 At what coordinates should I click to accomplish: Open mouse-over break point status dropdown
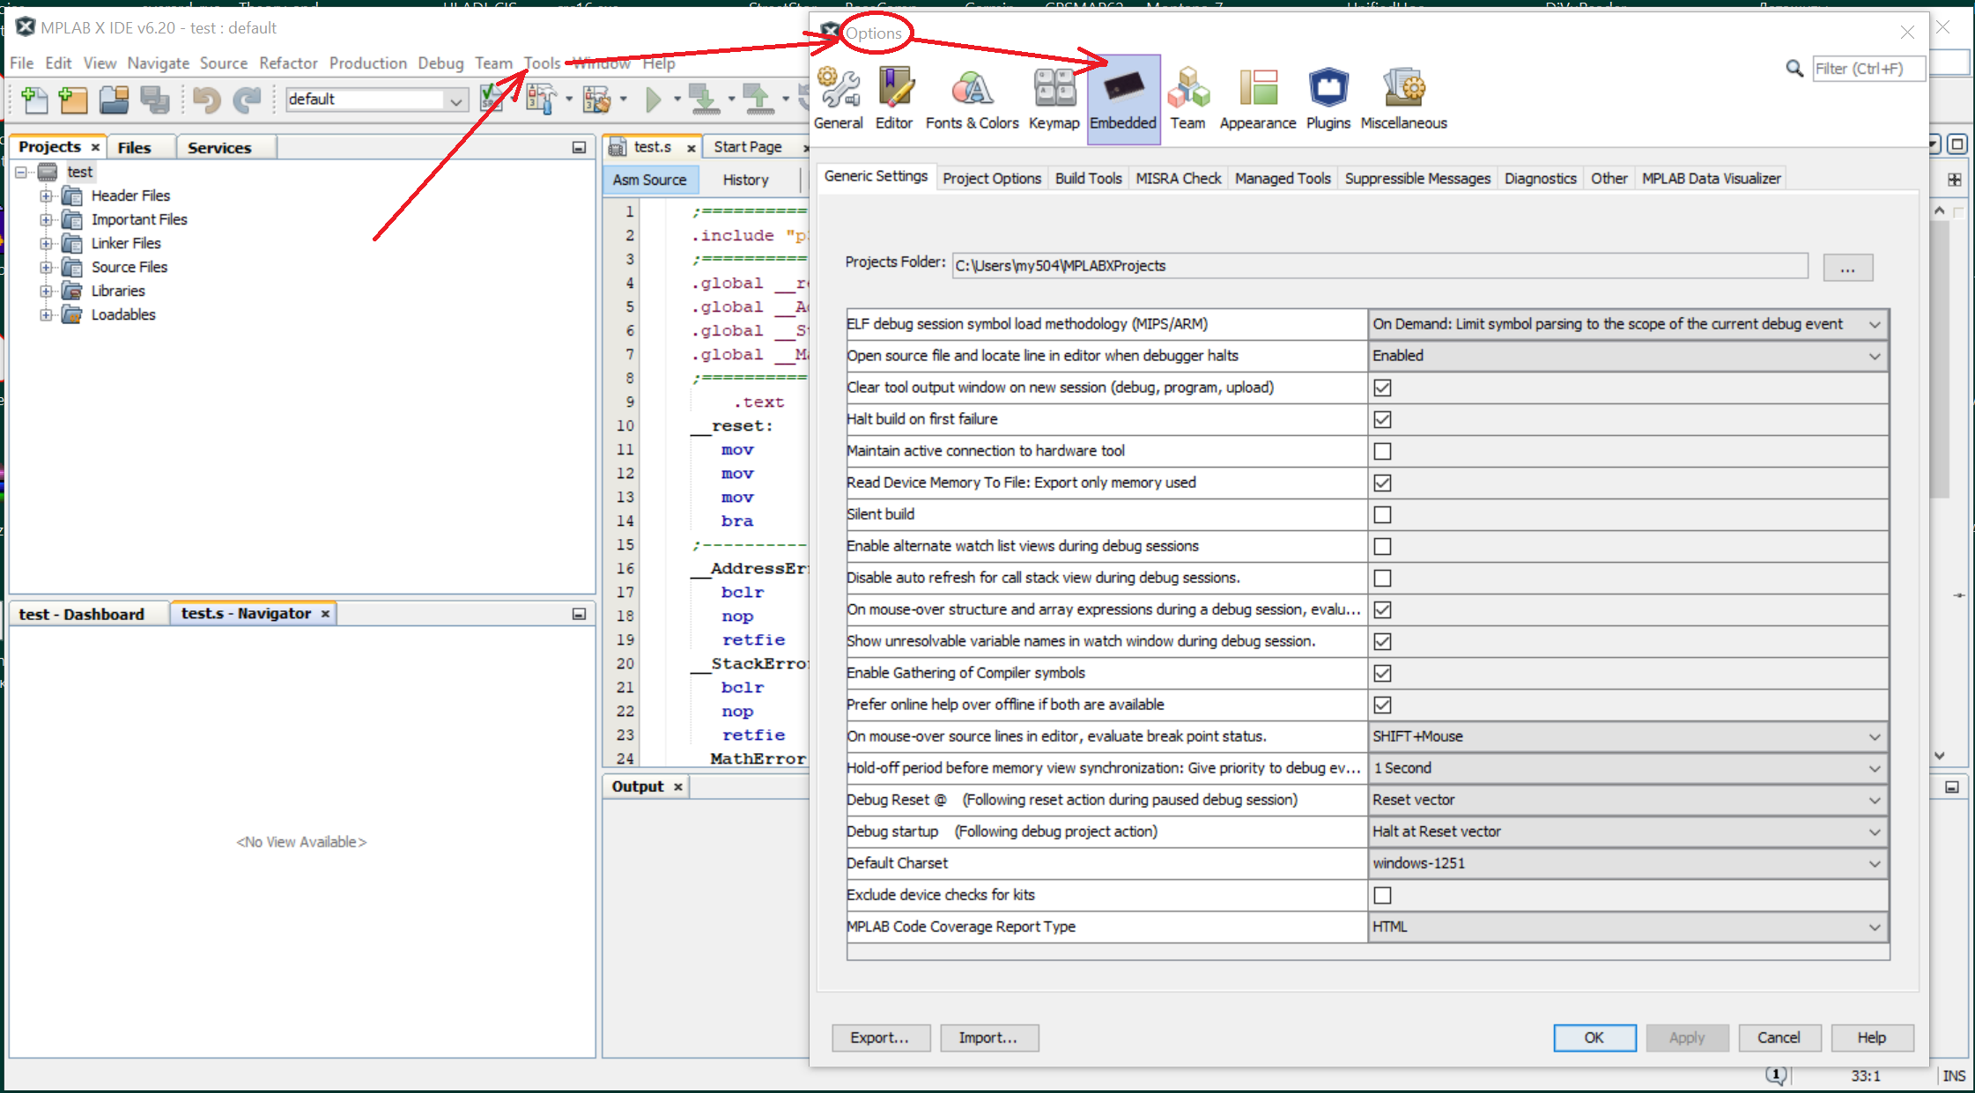click(x=1628, y=736)
